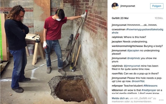Open the jimmycomet username in the header

click(x=128, y=6)
